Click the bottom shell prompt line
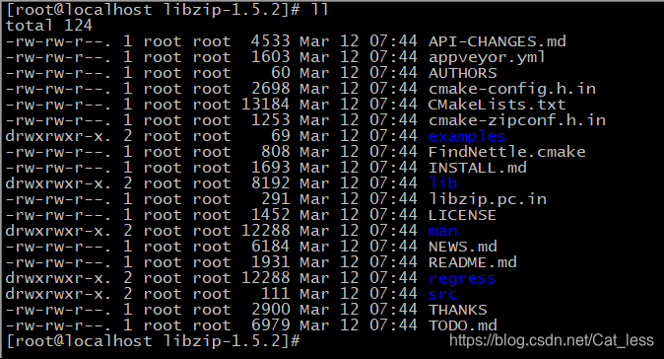 (x=154, y=341)
